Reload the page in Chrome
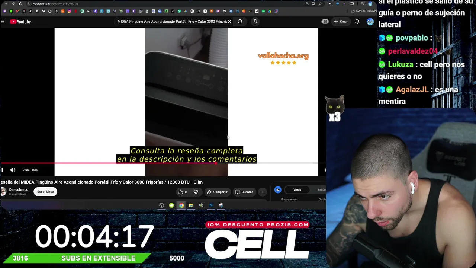476x268 pixels. [13, 4]
